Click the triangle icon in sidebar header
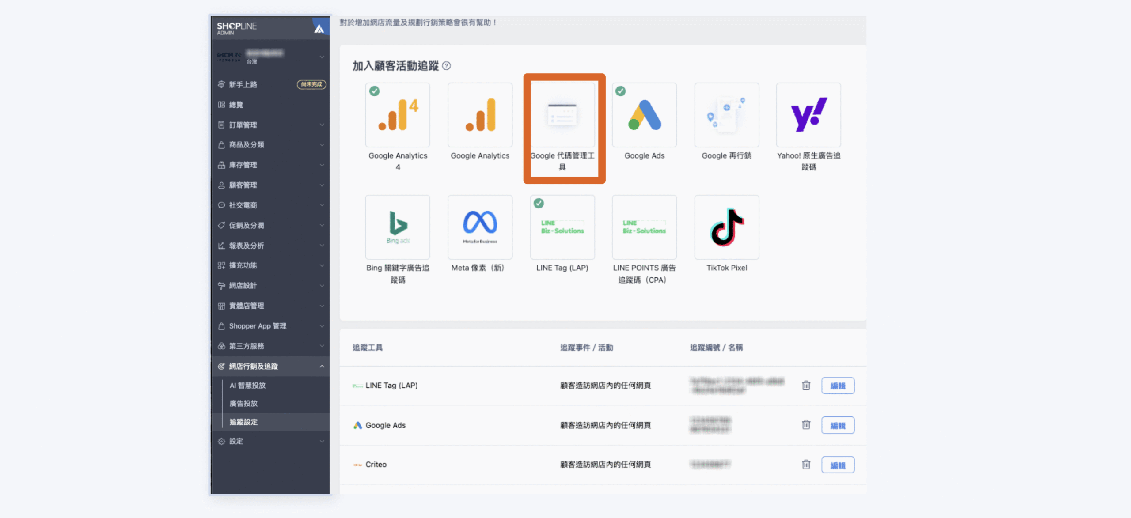Image resolution: width=1131 pixels, height=518 pixels. coord(319,29)
